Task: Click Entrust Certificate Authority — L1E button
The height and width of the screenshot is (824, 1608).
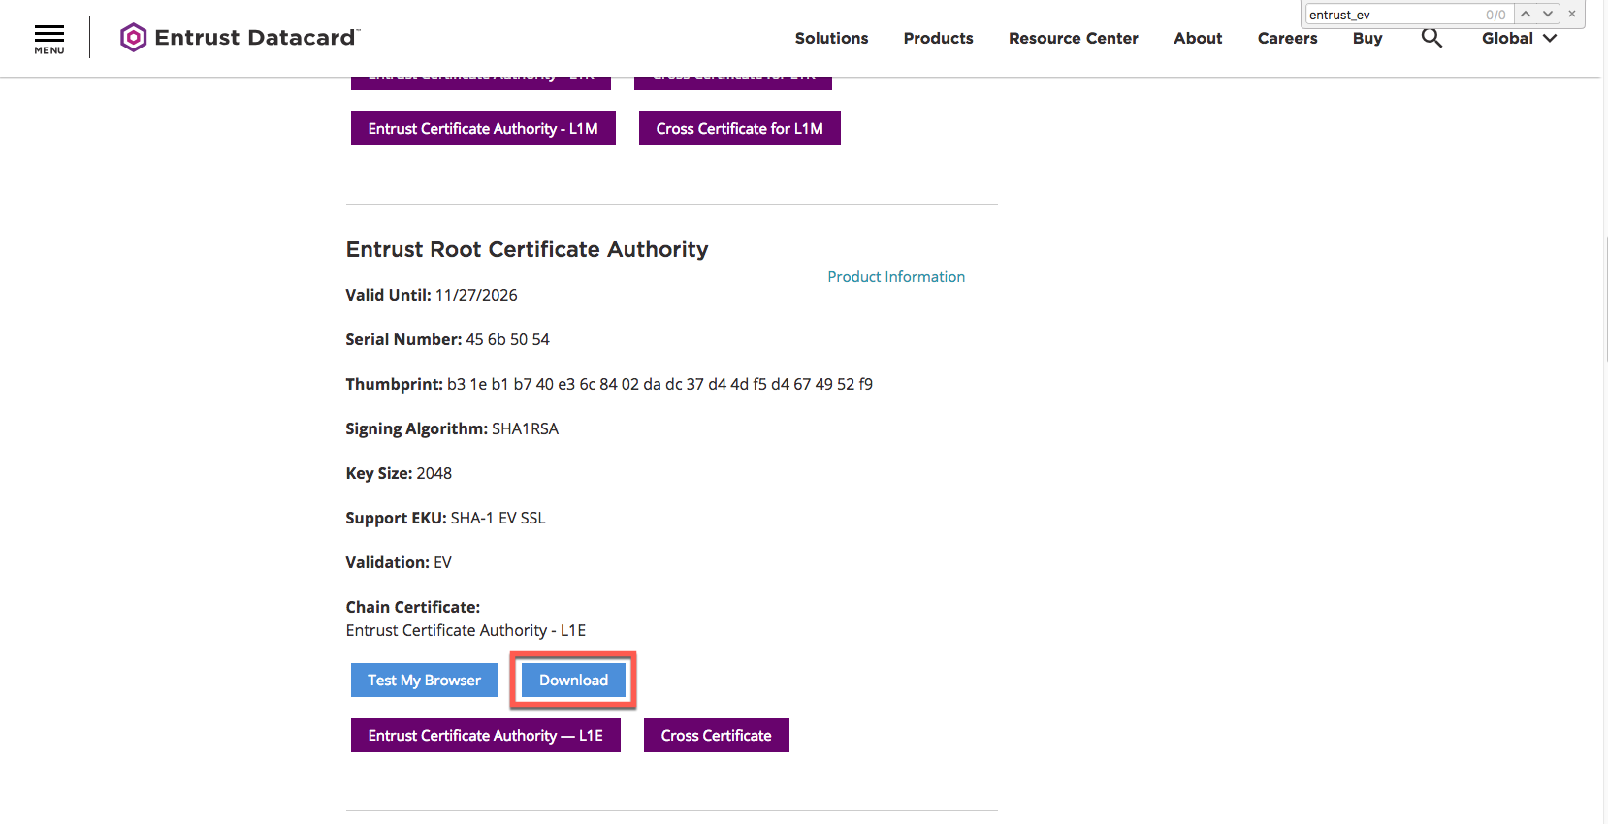Action: pos(485,736)
